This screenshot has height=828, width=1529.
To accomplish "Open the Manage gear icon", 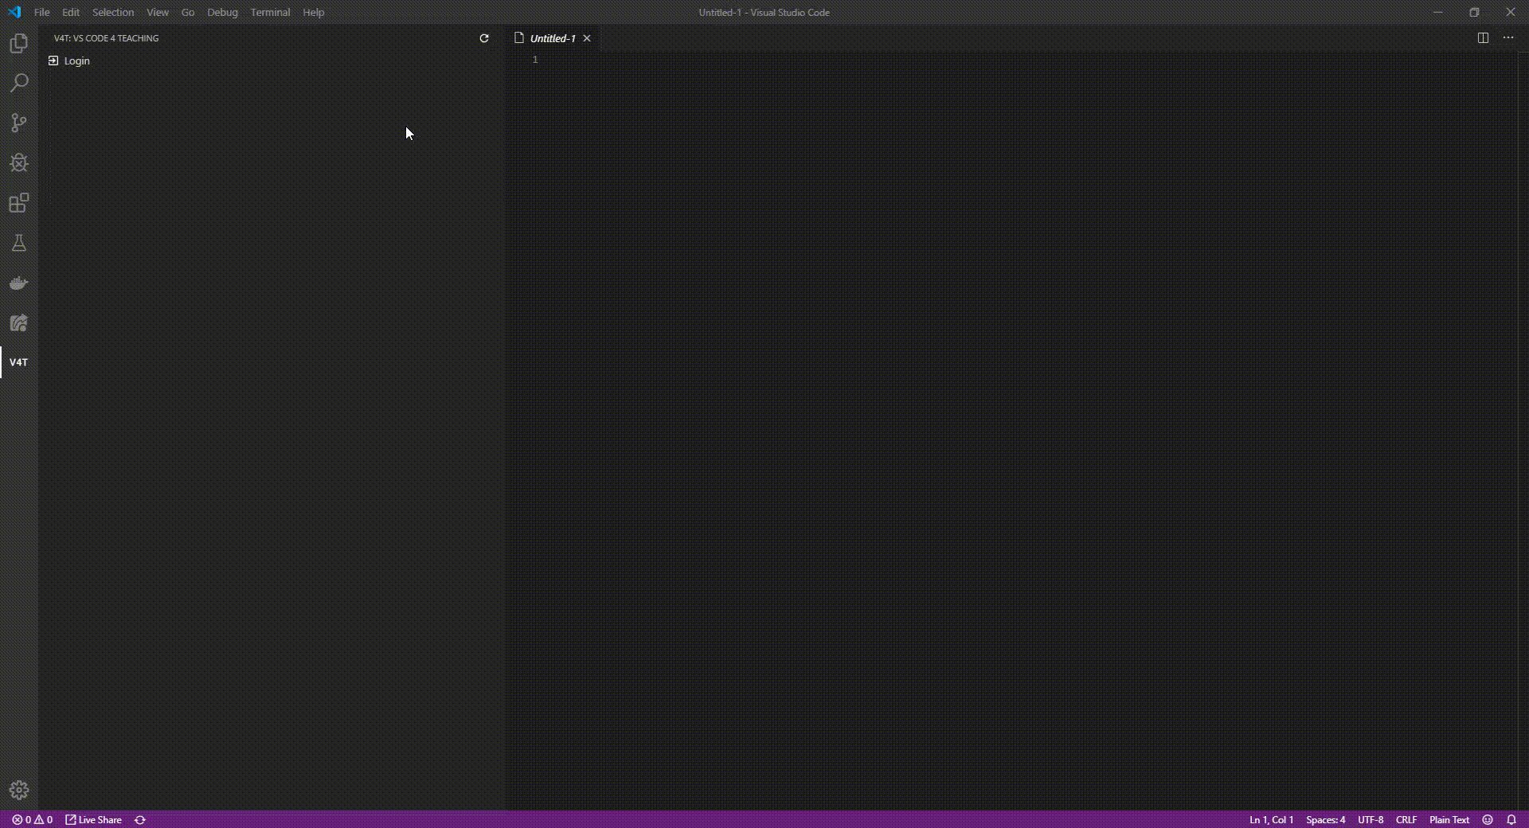I will [19, 791].
